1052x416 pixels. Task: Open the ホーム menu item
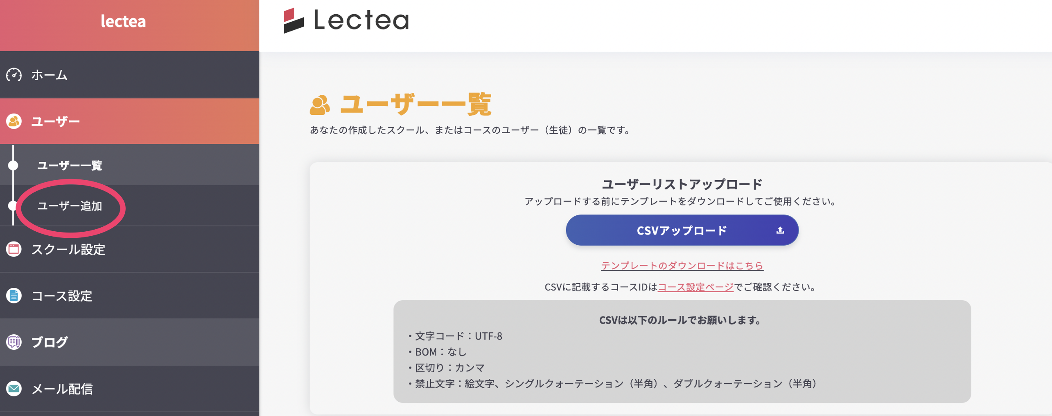pyautogui.click(x=49, y=75)
